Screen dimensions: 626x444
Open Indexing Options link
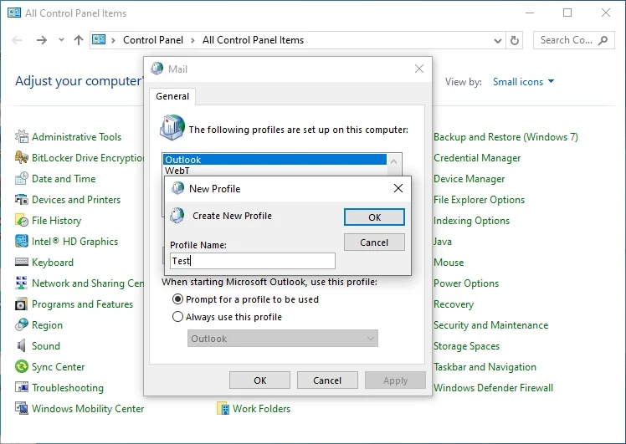tap(471, 220)
